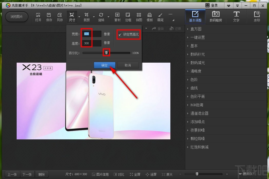Switch to 全屏 fullscreen view
The height and width of the screenshot is (179, 269).
coord(135,174)
